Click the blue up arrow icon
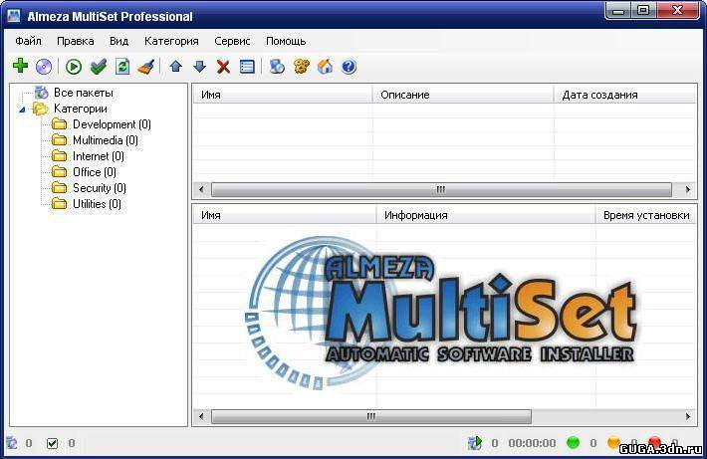The height and width of the screenshot is (459, 707). [176, 67]
